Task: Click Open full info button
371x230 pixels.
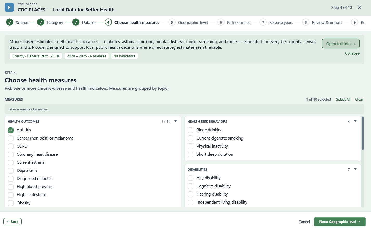Action: [x=341, y=44]
